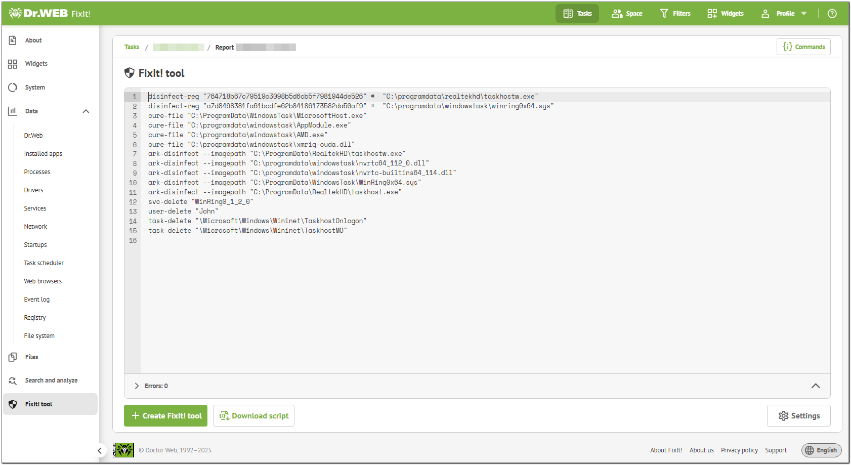The image size is (851, 465).
Task: Open the Commands panel
Action: coord(803,47)
